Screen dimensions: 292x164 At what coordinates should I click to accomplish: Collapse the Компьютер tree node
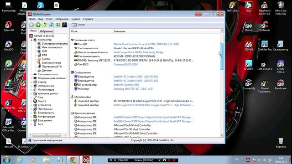31,40
